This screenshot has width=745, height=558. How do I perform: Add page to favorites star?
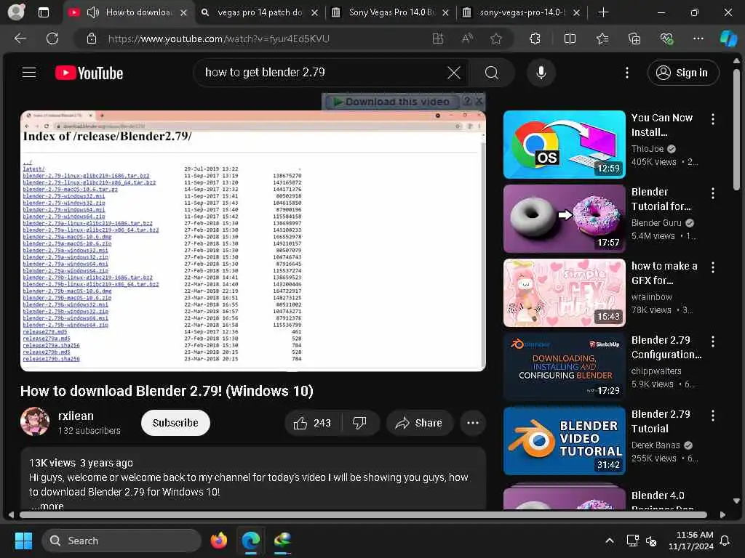[496, 39]
